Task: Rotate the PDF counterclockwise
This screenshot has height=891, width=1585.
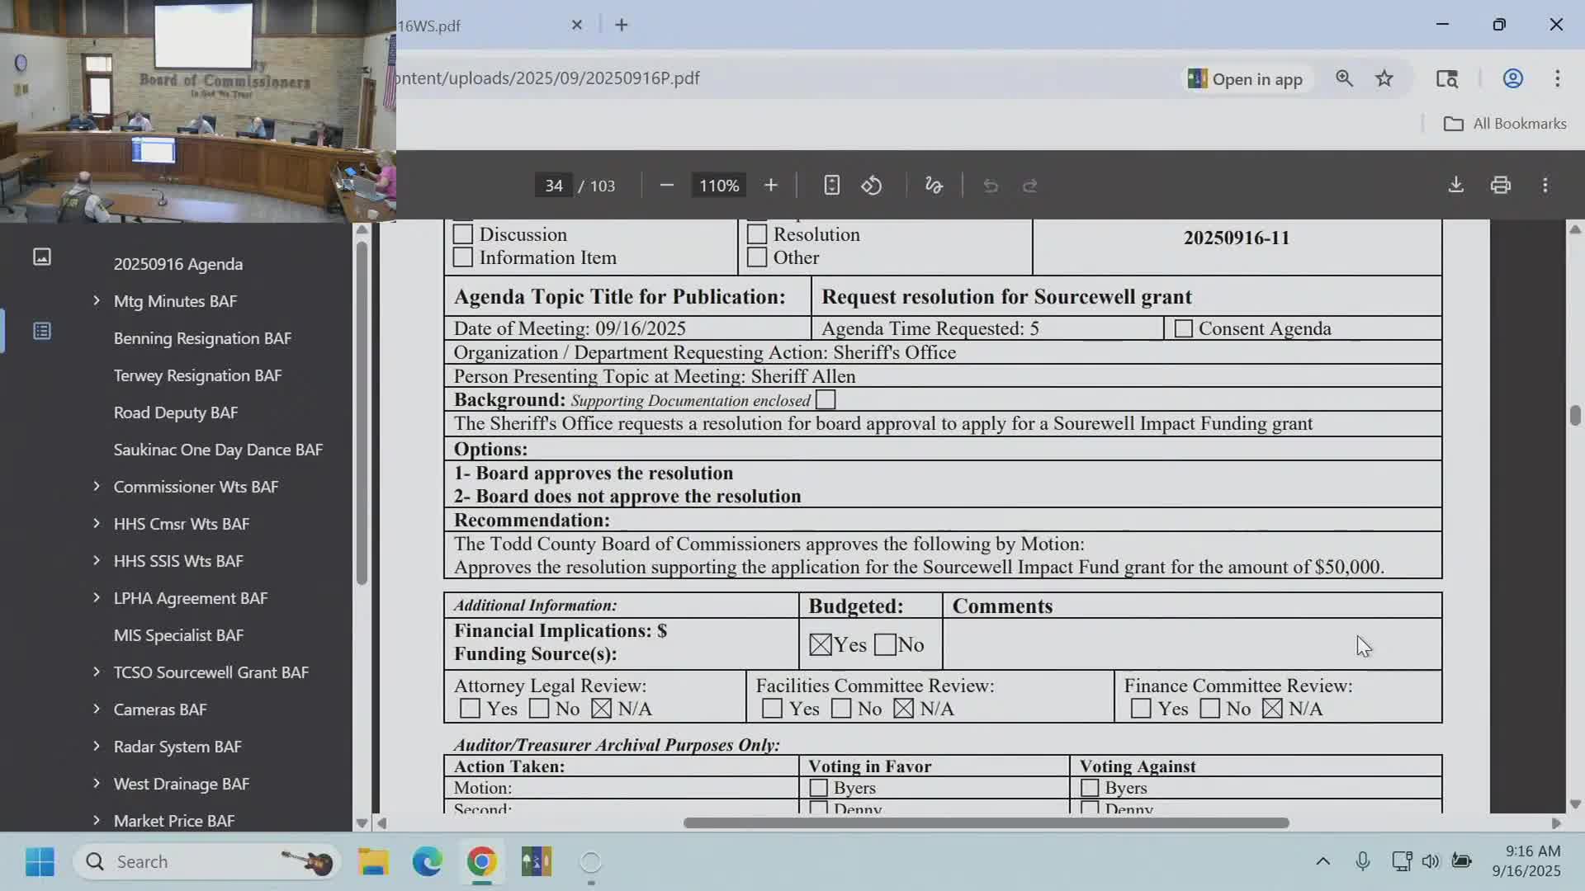Action: point(872,186)
